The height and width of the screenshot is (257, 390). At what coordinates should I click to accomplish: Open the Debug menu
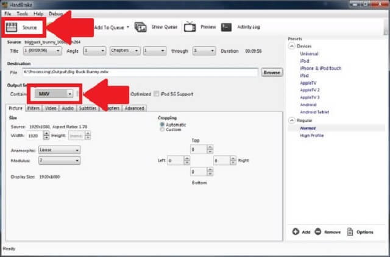pyautogui.click(x=55, y=13)
